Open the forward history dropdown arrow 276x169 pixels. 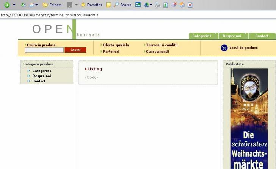point(14,5)
